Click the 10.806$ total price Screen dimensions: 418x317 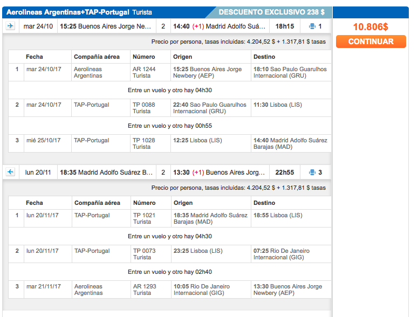tap(371, 26)
